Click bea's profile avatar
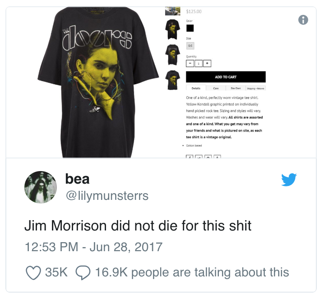Viewport: 324px width, 298px height. point(41,187)
